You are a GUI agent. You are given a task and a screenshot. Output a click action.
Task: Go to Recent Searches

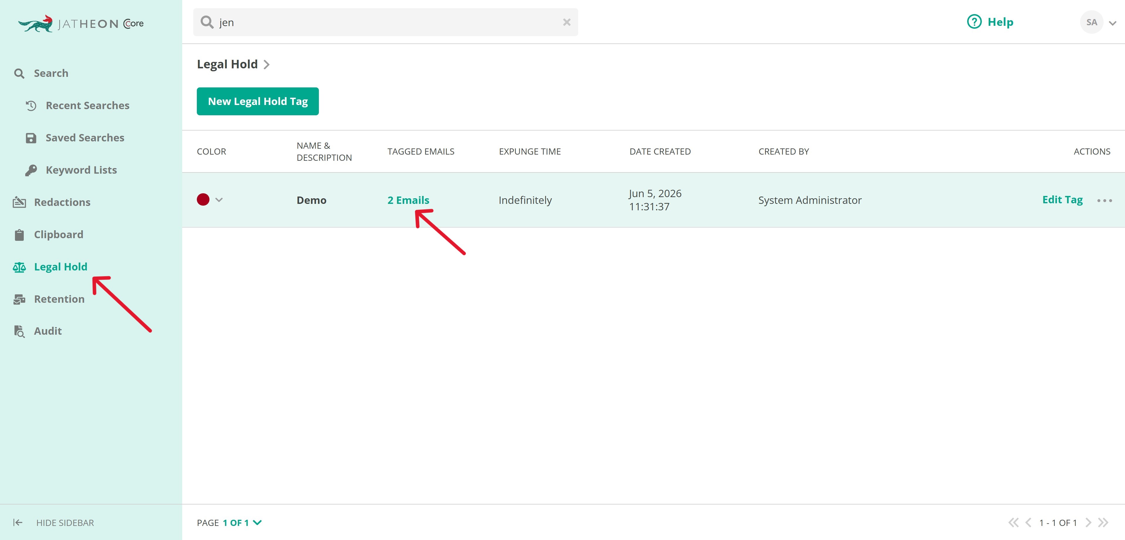click(87, 106)
